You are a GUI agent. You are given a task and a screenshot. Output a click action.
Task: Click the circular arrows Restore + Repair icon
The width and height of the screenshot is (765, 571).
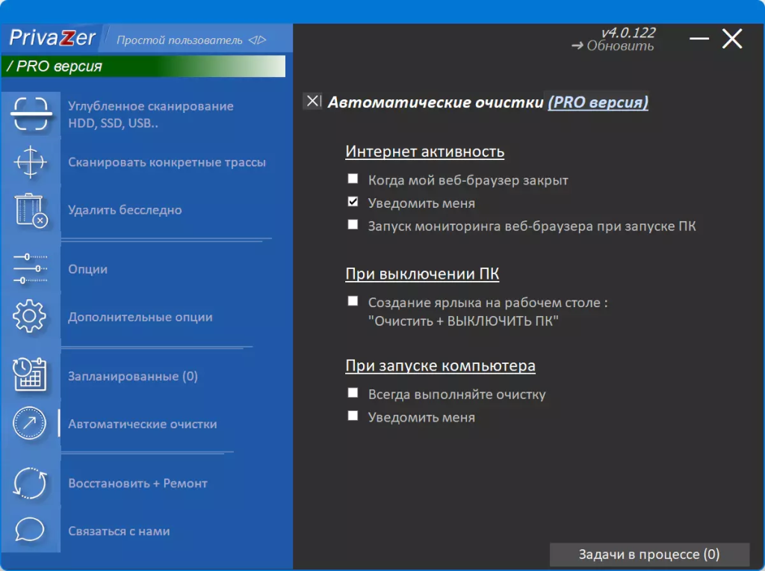tap(30, 483)
